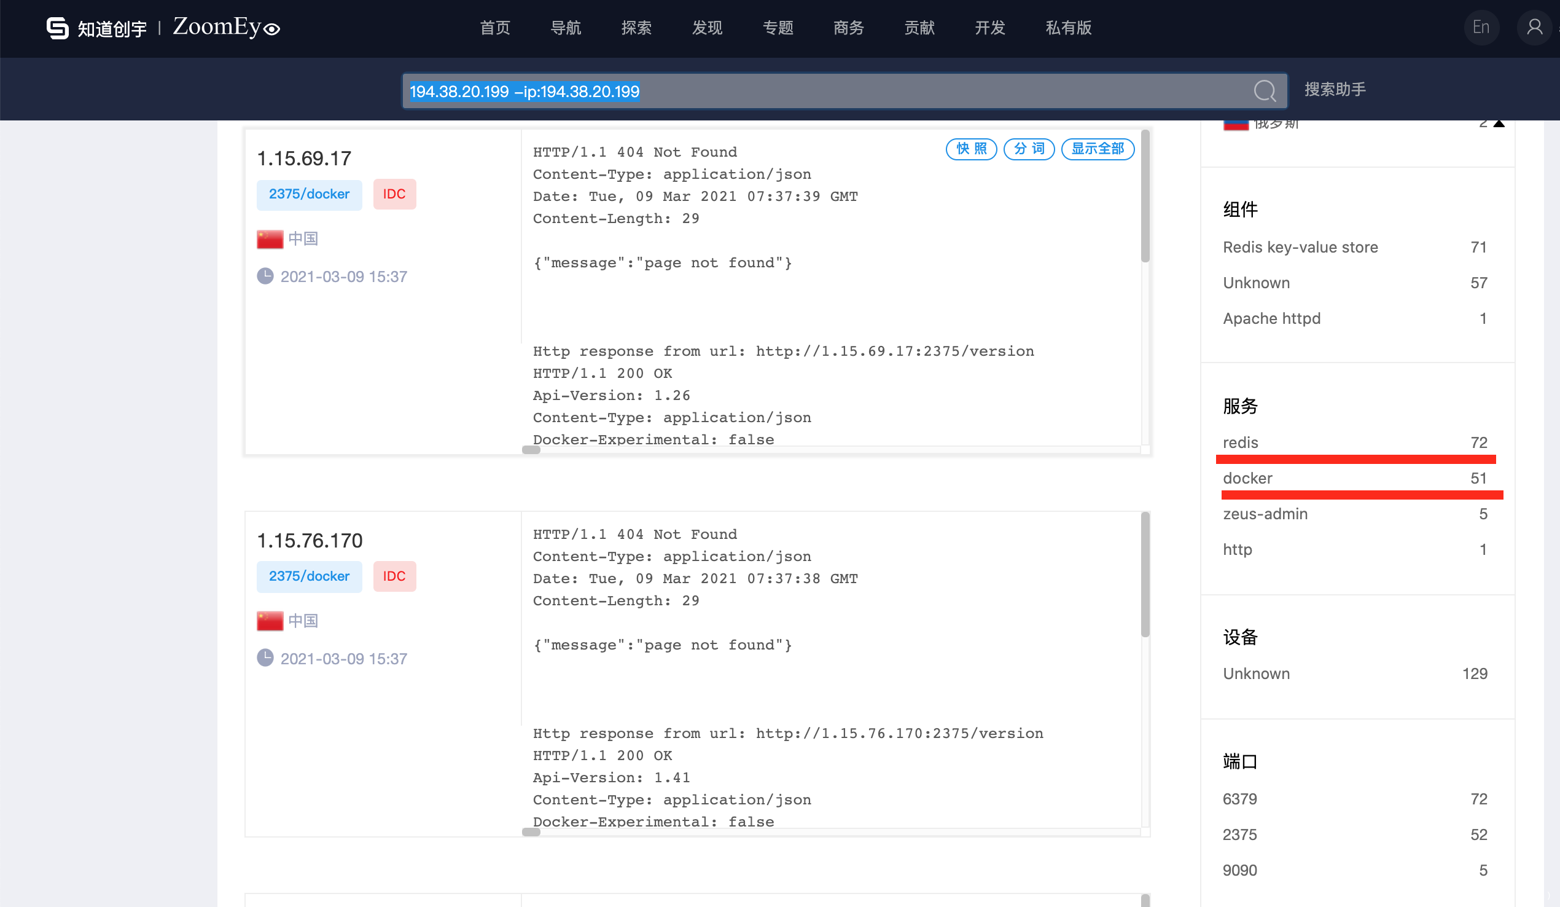Click the search magnifier icon
This screenshot has width=1560, height=907.
pyautogui.click(x=1264, y=91)
